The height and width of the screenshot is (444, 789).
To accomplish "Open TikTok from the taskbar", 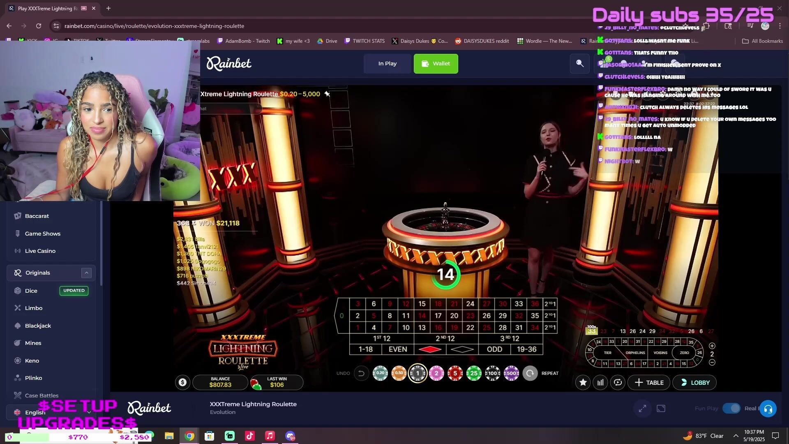I will click(250, 436).
